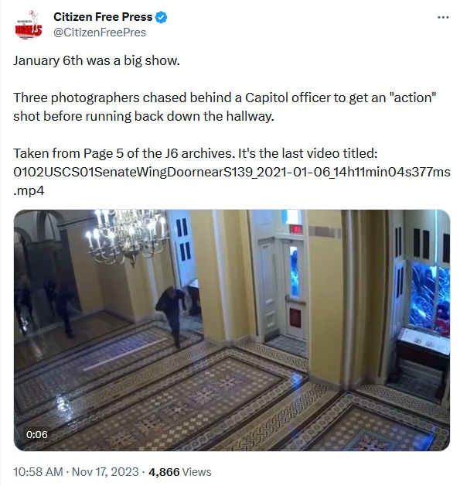
Task: Click the chandelier in the video frame
Action: click(128, 235)
